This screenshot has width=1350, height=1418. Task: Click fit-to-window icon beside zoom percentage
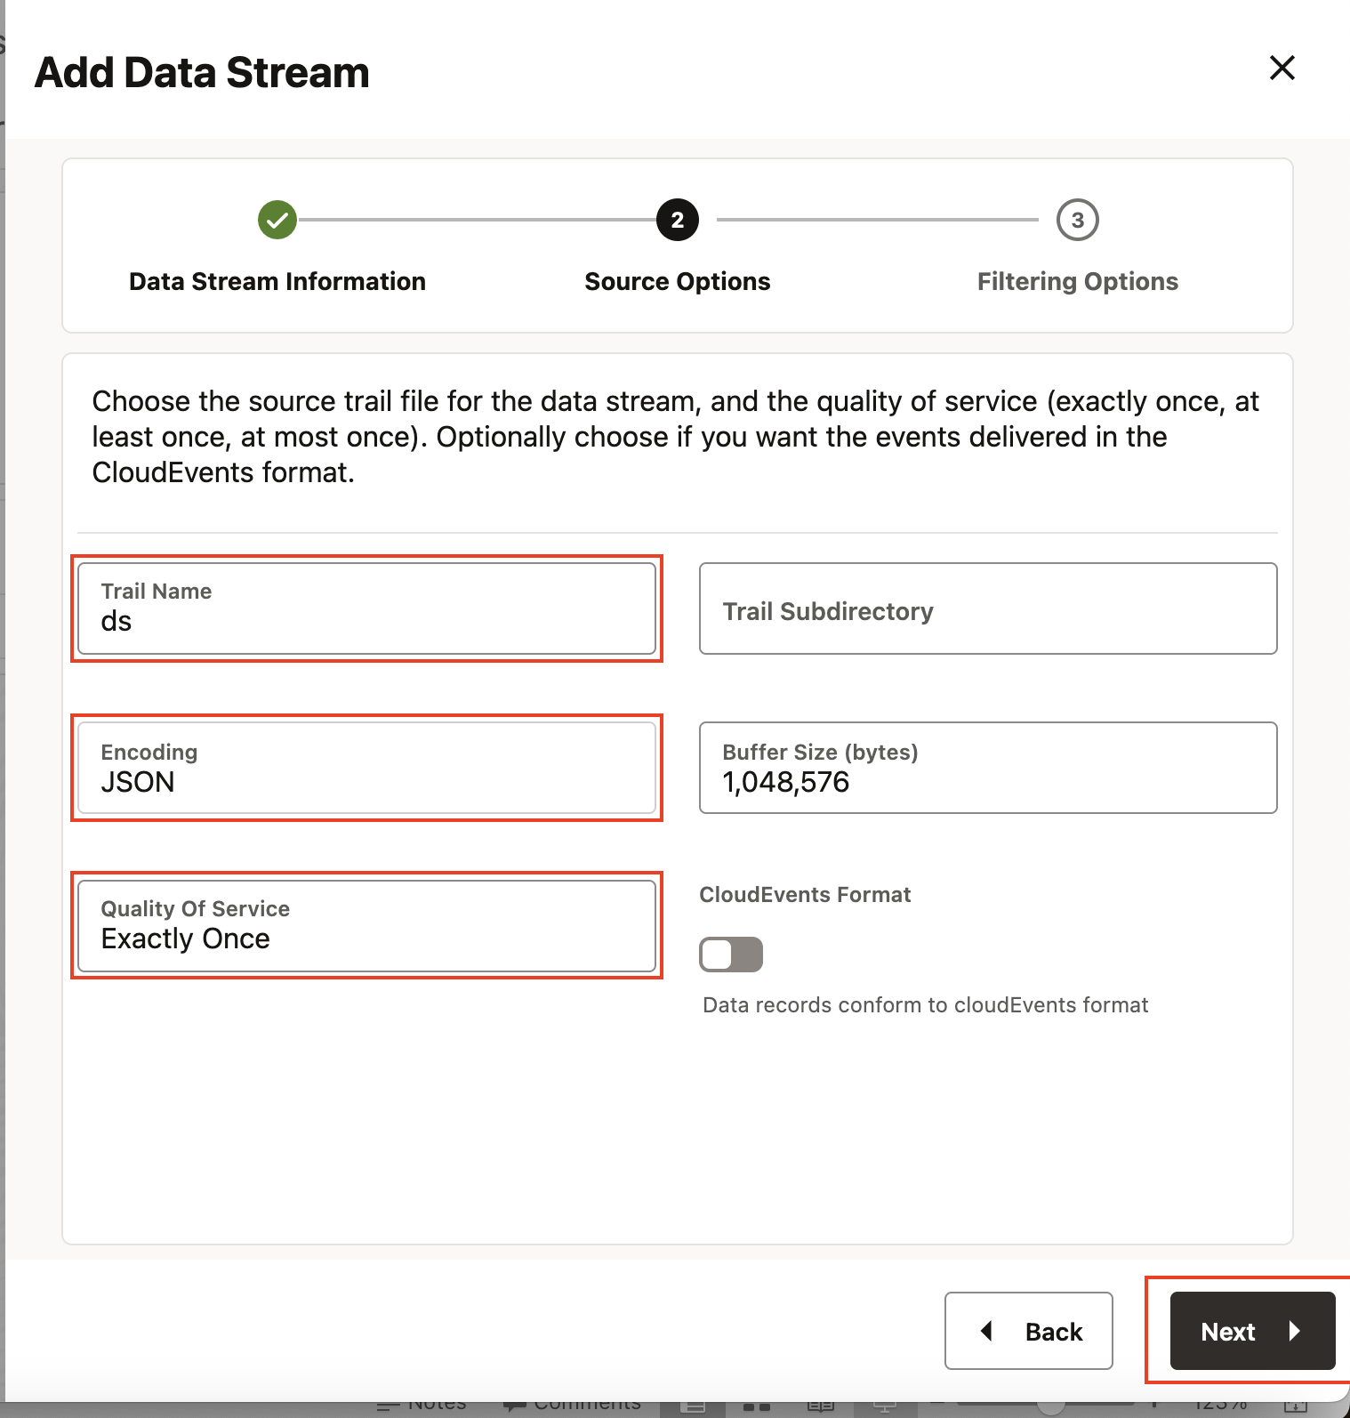tap(1295, 1407)
